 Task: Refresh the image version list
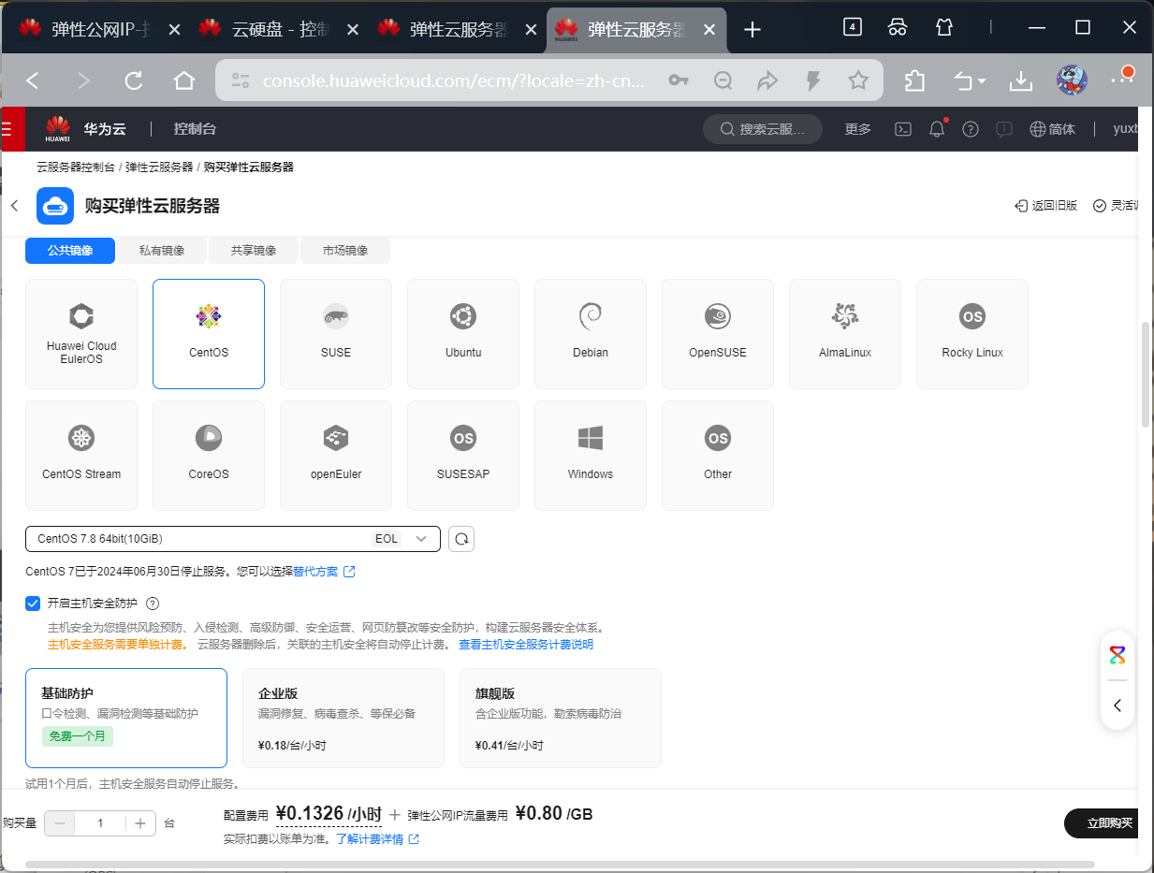pos(461,539)
